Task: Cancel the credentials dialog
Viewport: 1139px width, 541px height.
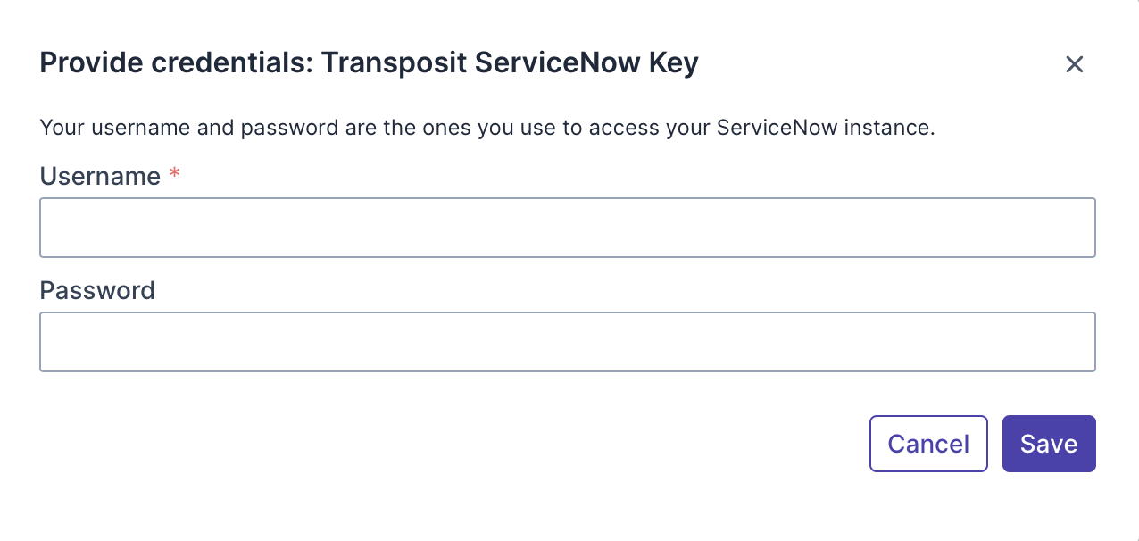Action: 927,444
